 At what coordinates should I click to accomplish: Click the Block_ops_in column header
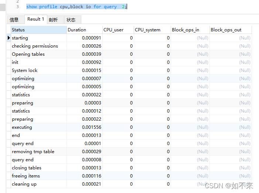[x=190, y=30]
